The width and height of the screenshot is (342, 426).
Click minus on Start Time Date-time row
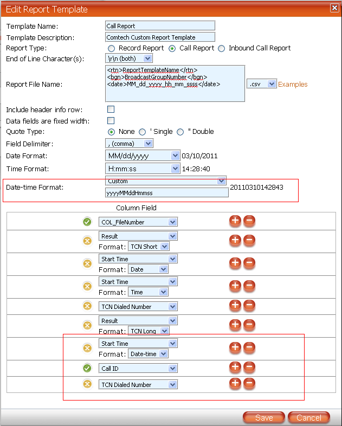point(249,347)
